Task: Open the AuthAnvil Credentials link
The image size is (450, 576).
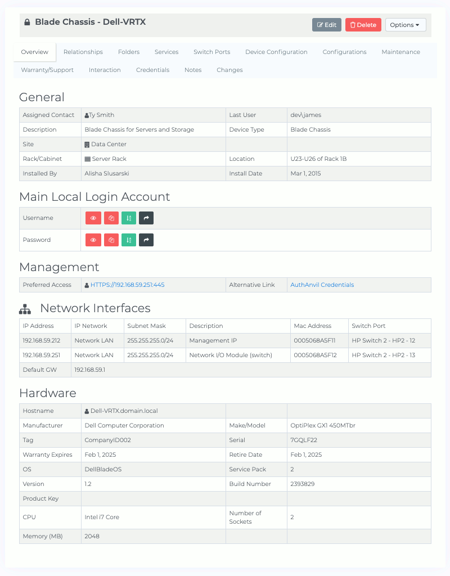Action: tap(322, 285)
